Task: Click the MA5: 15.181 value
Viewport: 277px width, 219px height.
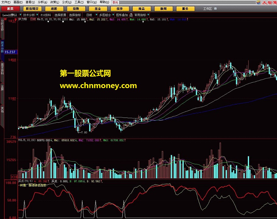Action: (158, 19)
